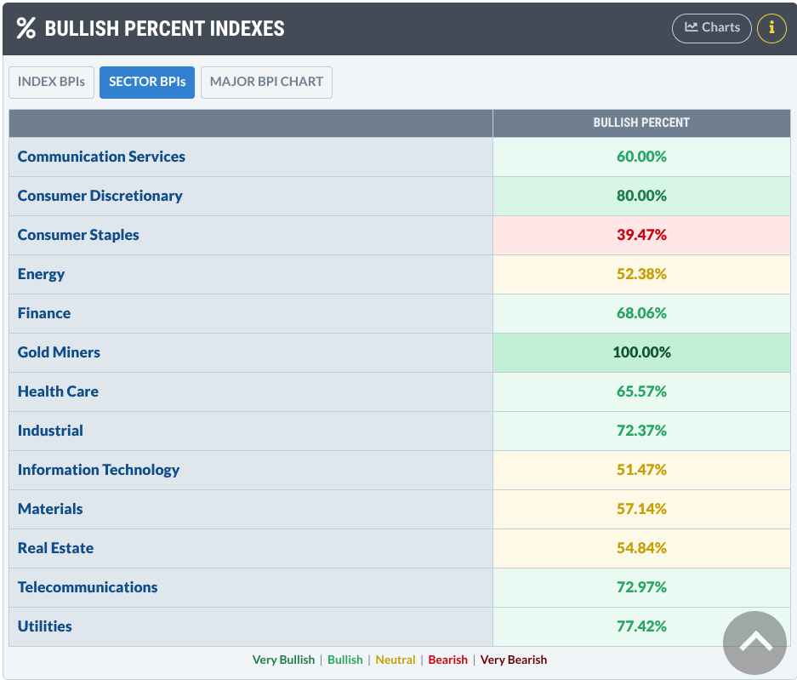Click the Real Estate sector link
797x680 pixels.
pos(55,548)
